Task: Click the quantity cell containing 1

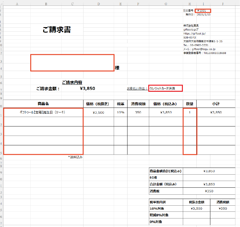Action: [x=190, y=112]
